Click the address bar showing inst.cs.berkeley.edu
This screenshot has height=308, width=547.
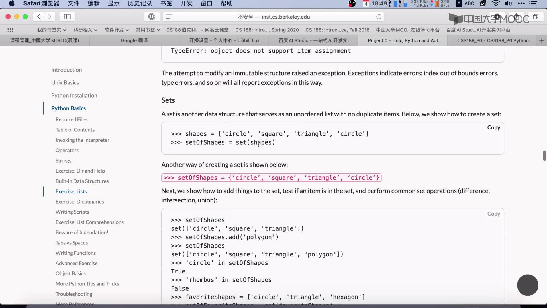pos(273,17)
